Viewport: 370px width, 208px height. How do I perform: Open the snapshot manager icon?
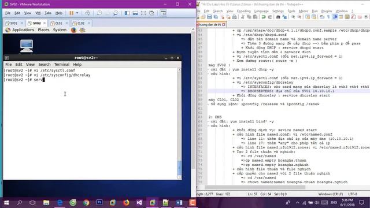pos(116,13)
